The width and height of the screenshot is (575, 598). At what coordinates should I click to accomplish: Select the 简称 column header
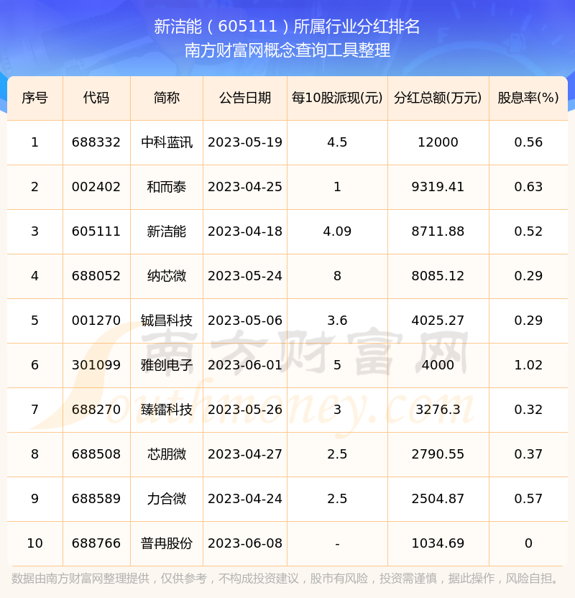pyautogui.click(x=166, y=98)
